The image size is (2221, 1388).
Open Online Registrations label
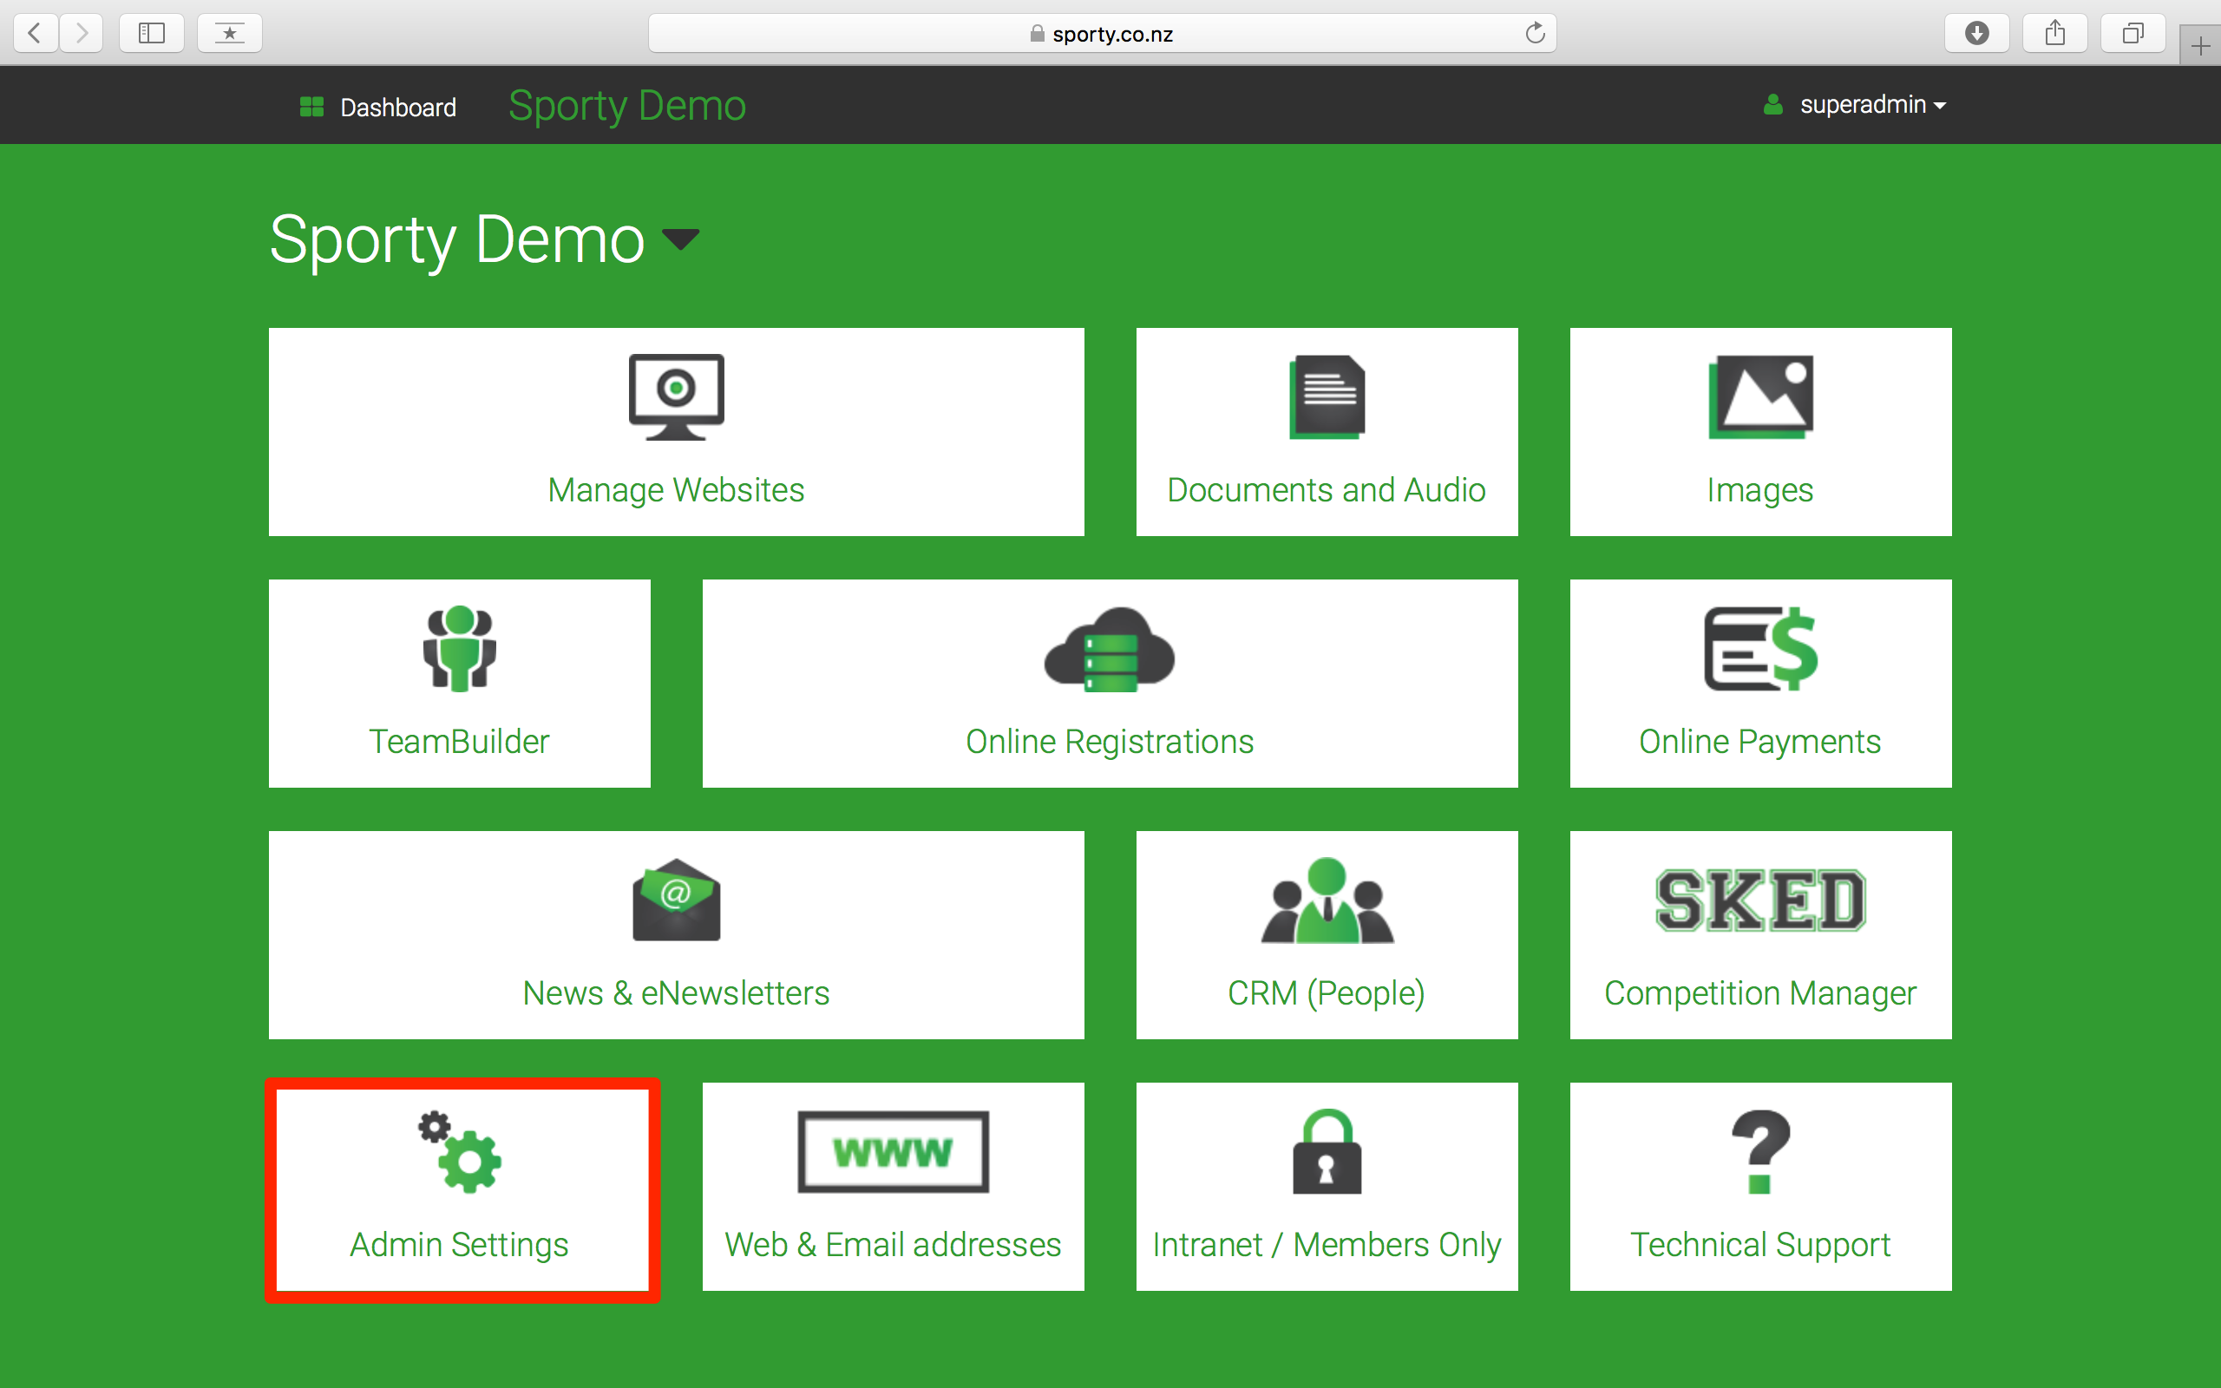point(1110,742)
